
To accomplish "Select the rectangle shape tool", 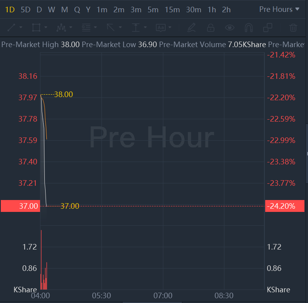I will (x=36, y=28).
